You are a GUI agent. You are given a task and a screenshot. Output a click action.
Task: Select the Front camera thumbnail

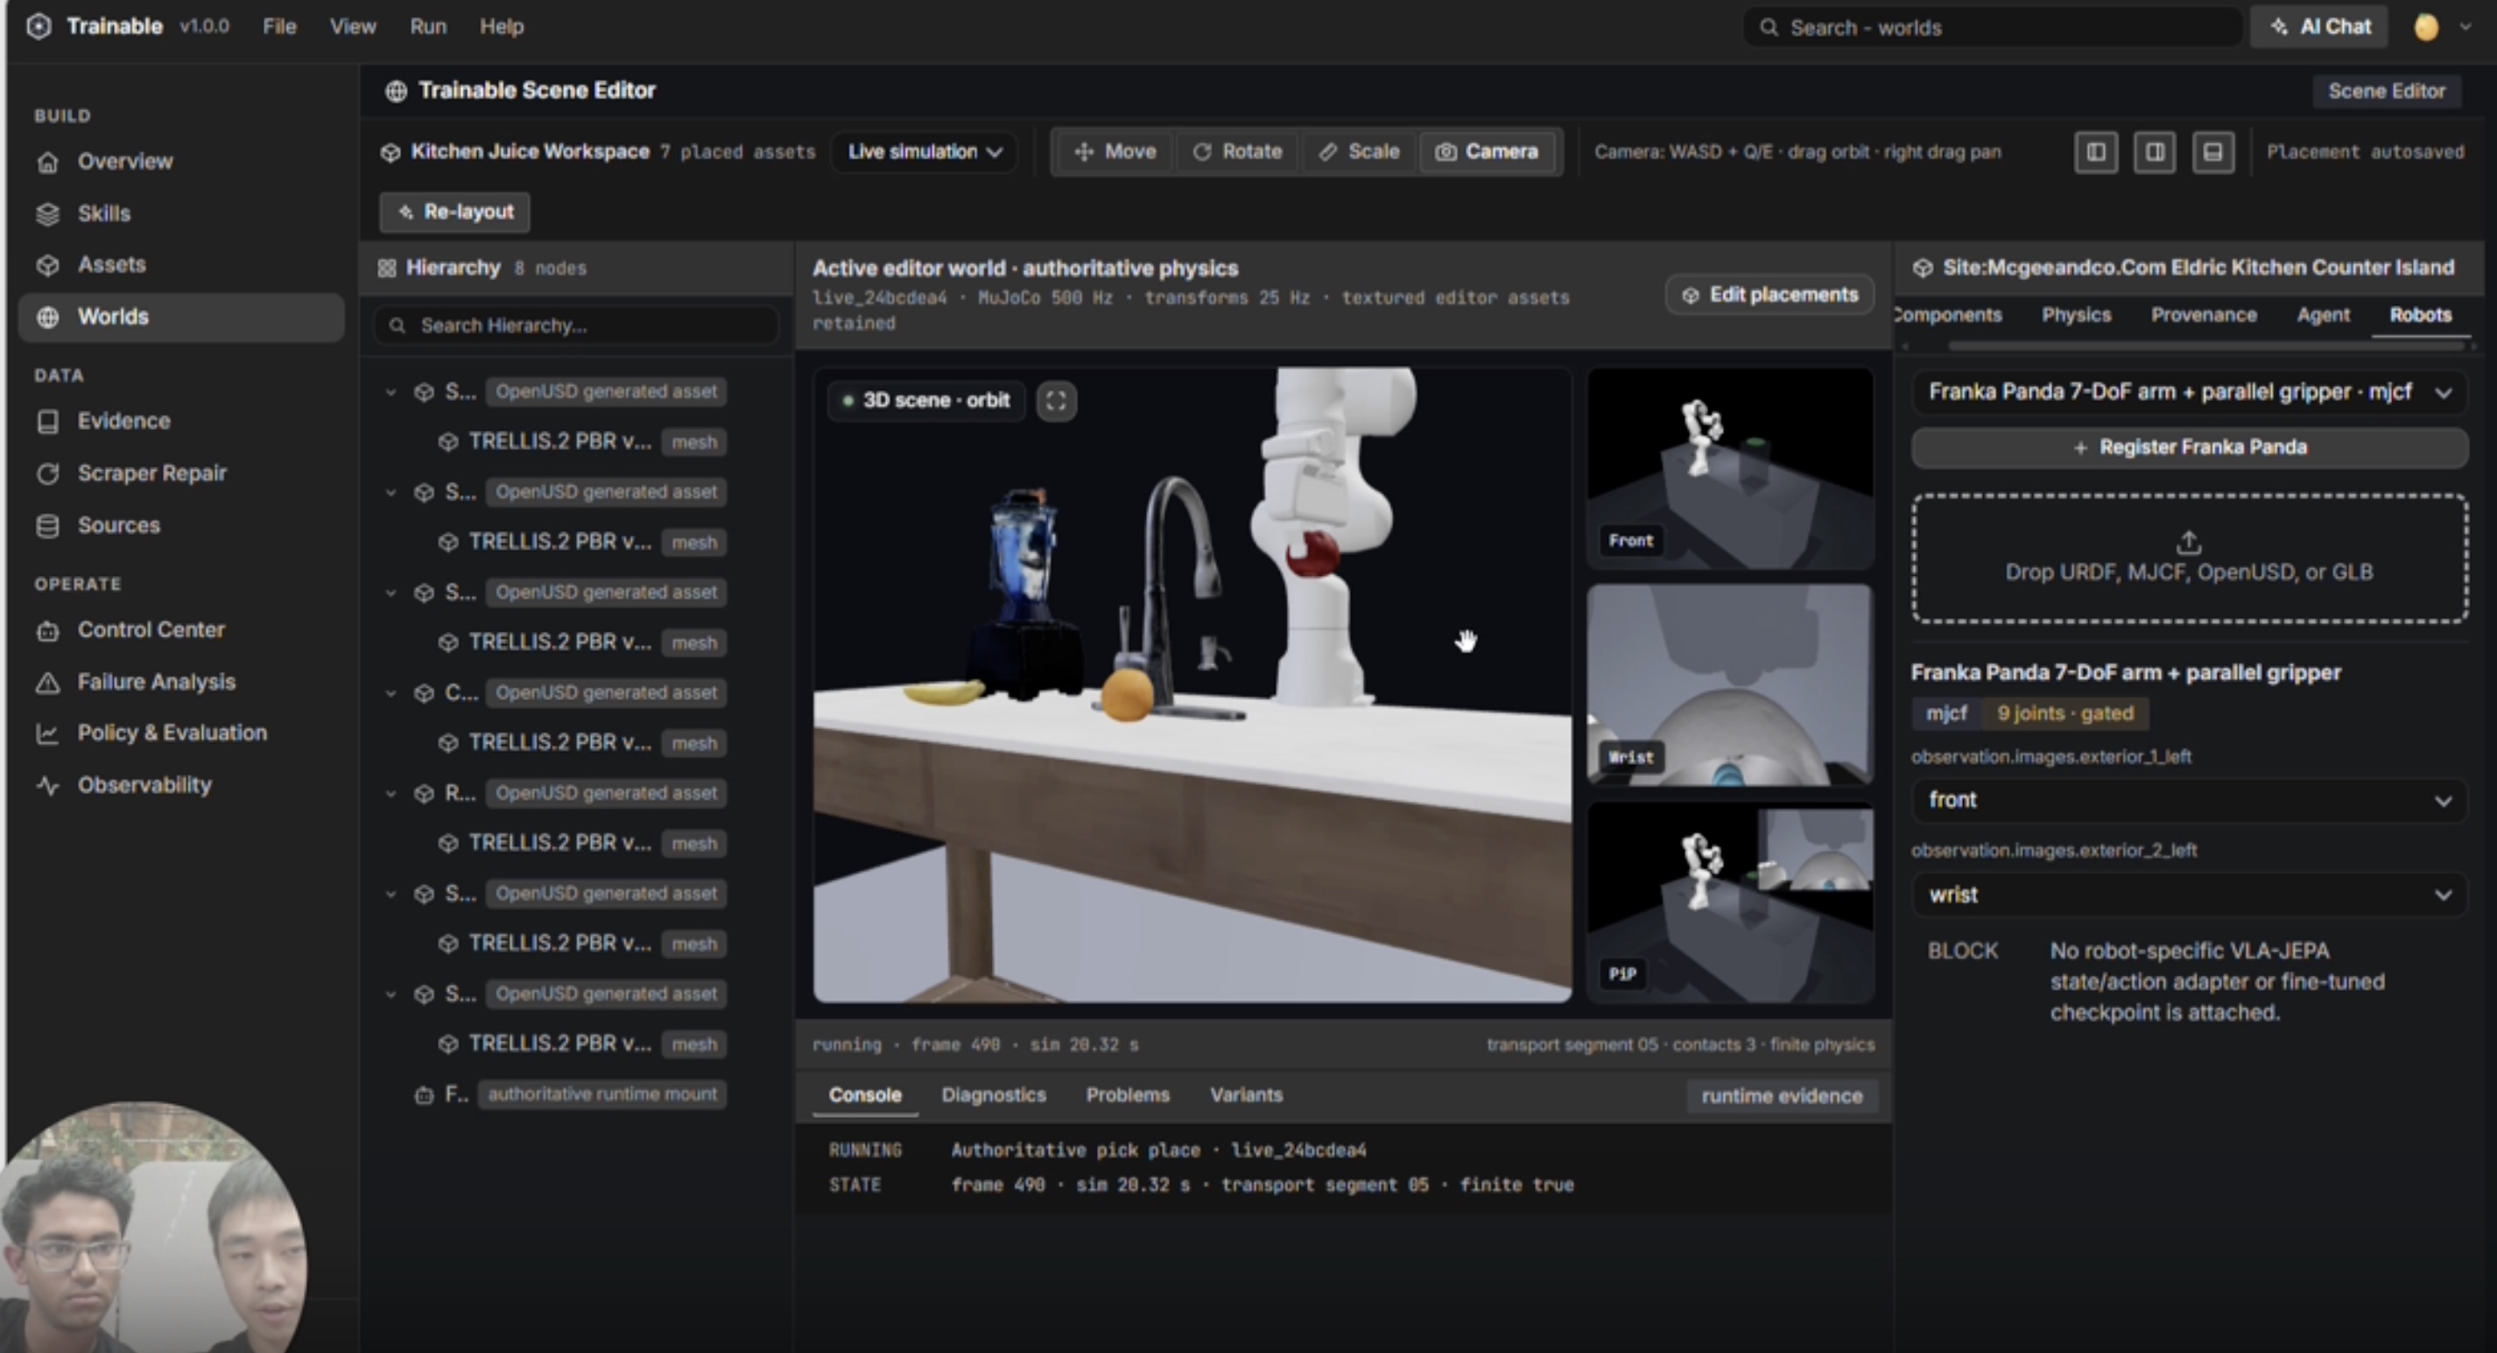click(1729, 468)
